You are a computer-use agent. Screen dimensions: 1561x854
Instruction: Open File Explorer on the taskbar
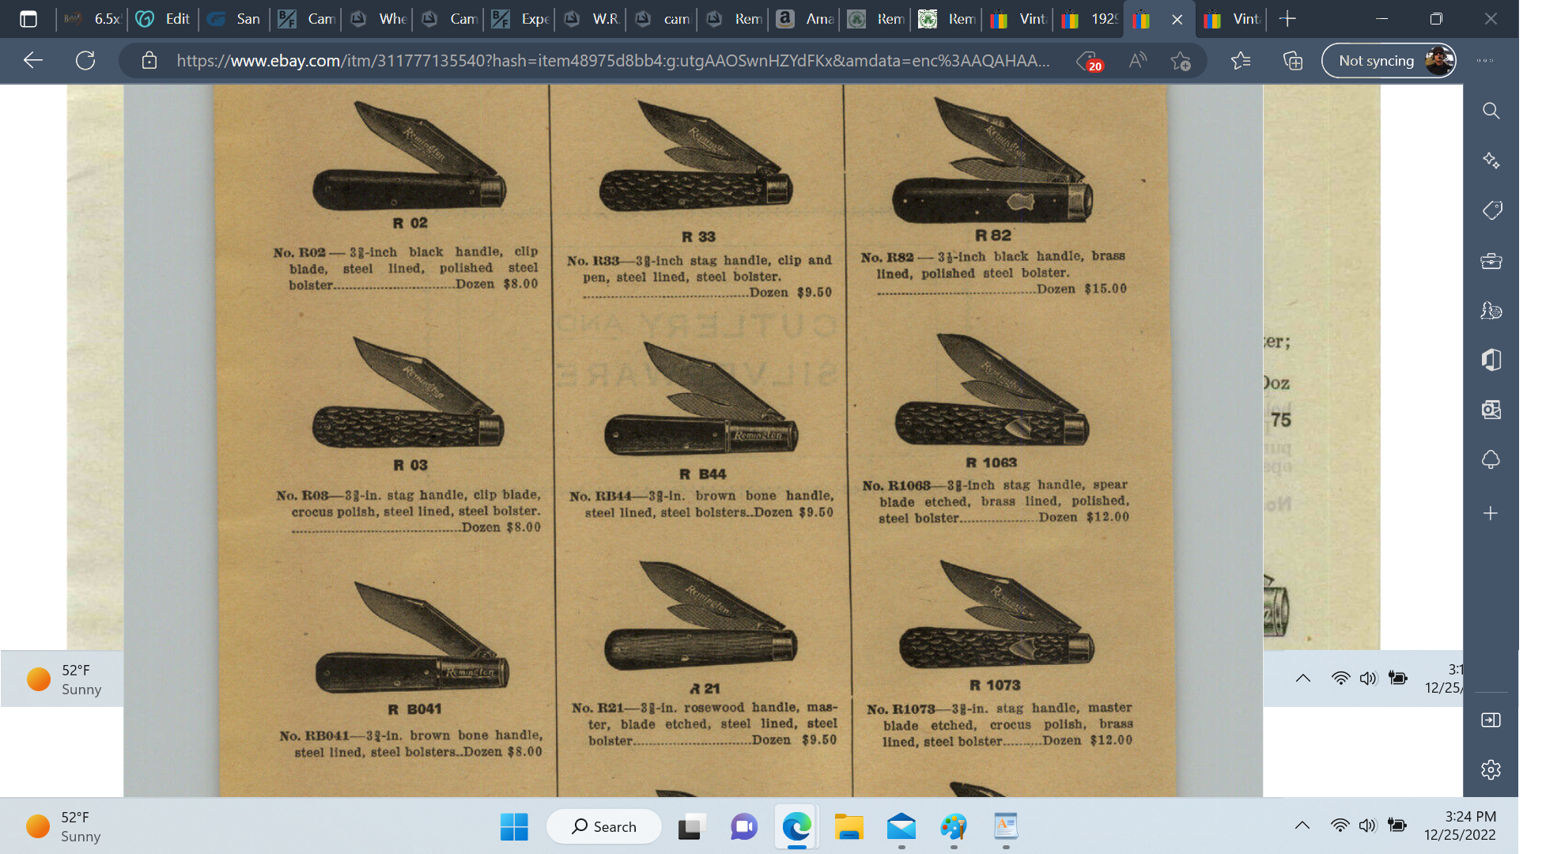[849, 827]
